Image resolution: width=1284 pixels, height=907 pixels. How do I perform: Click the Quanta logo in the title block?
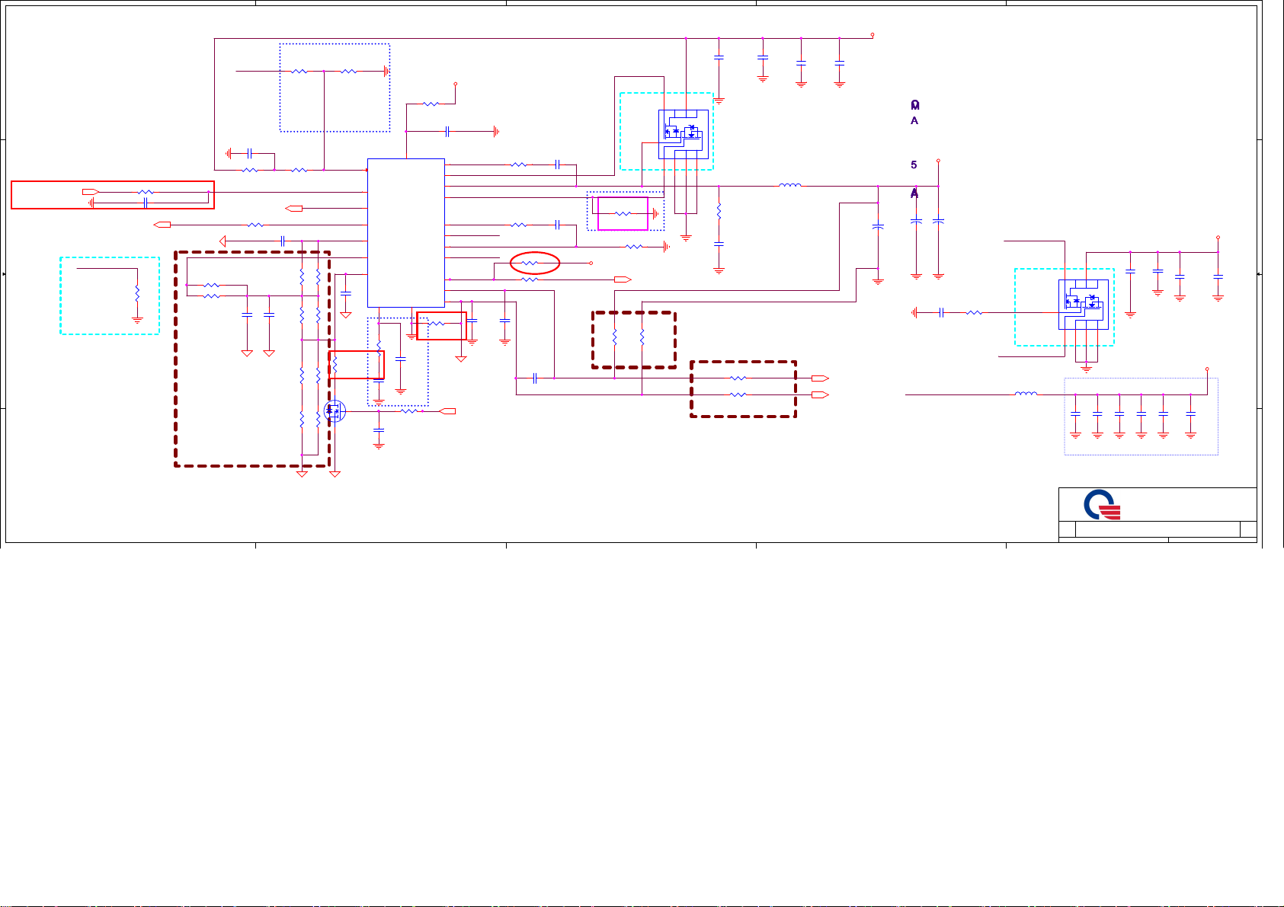[1103, 506]
